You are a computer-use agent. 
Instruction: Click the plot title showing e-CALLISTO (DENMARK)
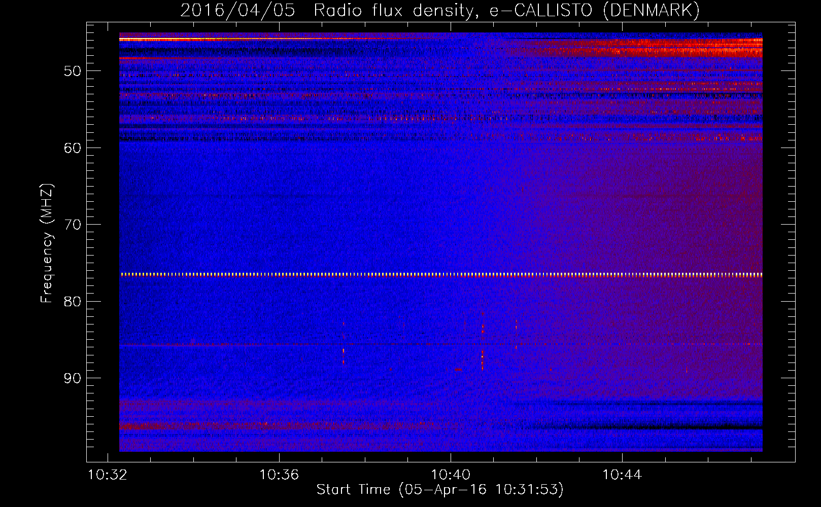pos(440,11)
